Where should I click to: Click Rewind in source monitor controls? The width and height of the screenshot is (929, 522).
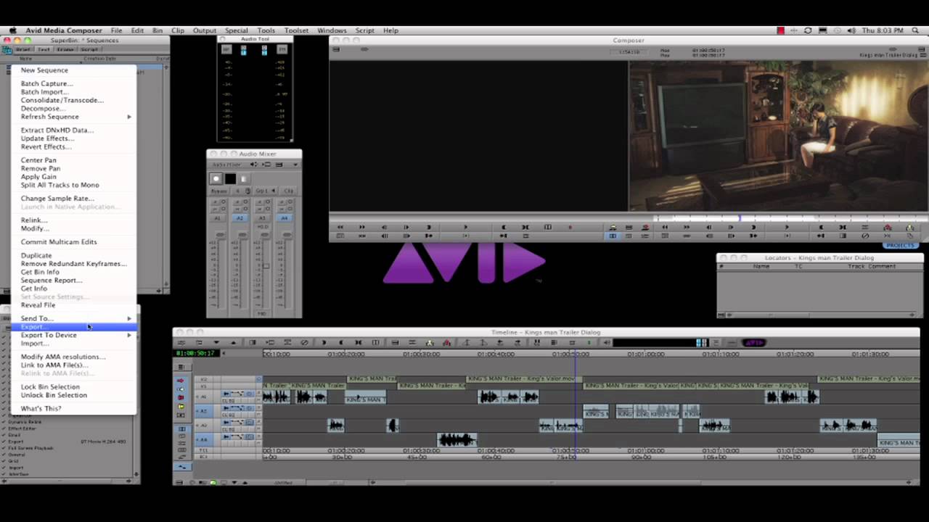340,227
